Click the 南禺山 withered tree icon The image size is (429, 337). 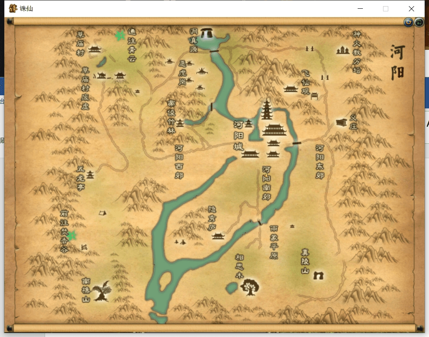pyautogui.click(x=102, y=291)
